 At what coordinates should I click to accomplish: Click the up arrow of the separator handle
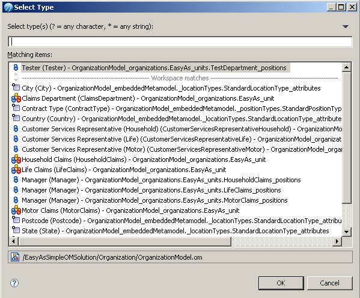coord(16,74)
